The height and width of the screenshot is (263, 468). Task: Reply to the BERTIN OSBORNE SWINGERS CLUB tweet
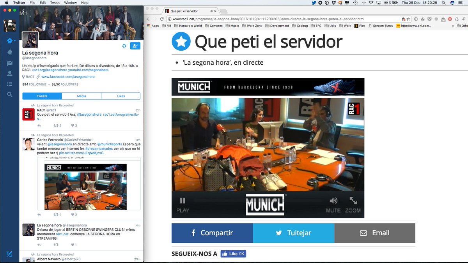(39, 245)
